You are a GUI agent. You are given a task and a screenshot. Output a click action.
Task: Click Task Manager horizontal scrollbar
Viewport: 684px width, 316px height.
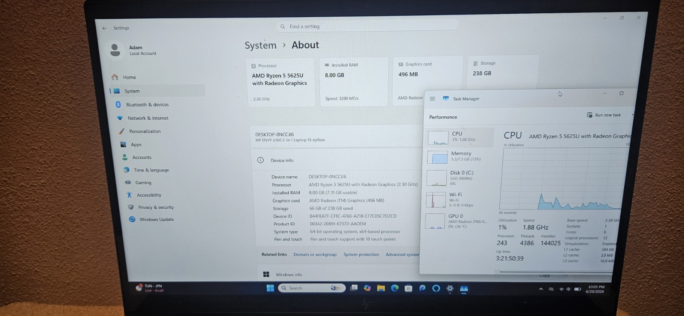(x=556, y=272)
